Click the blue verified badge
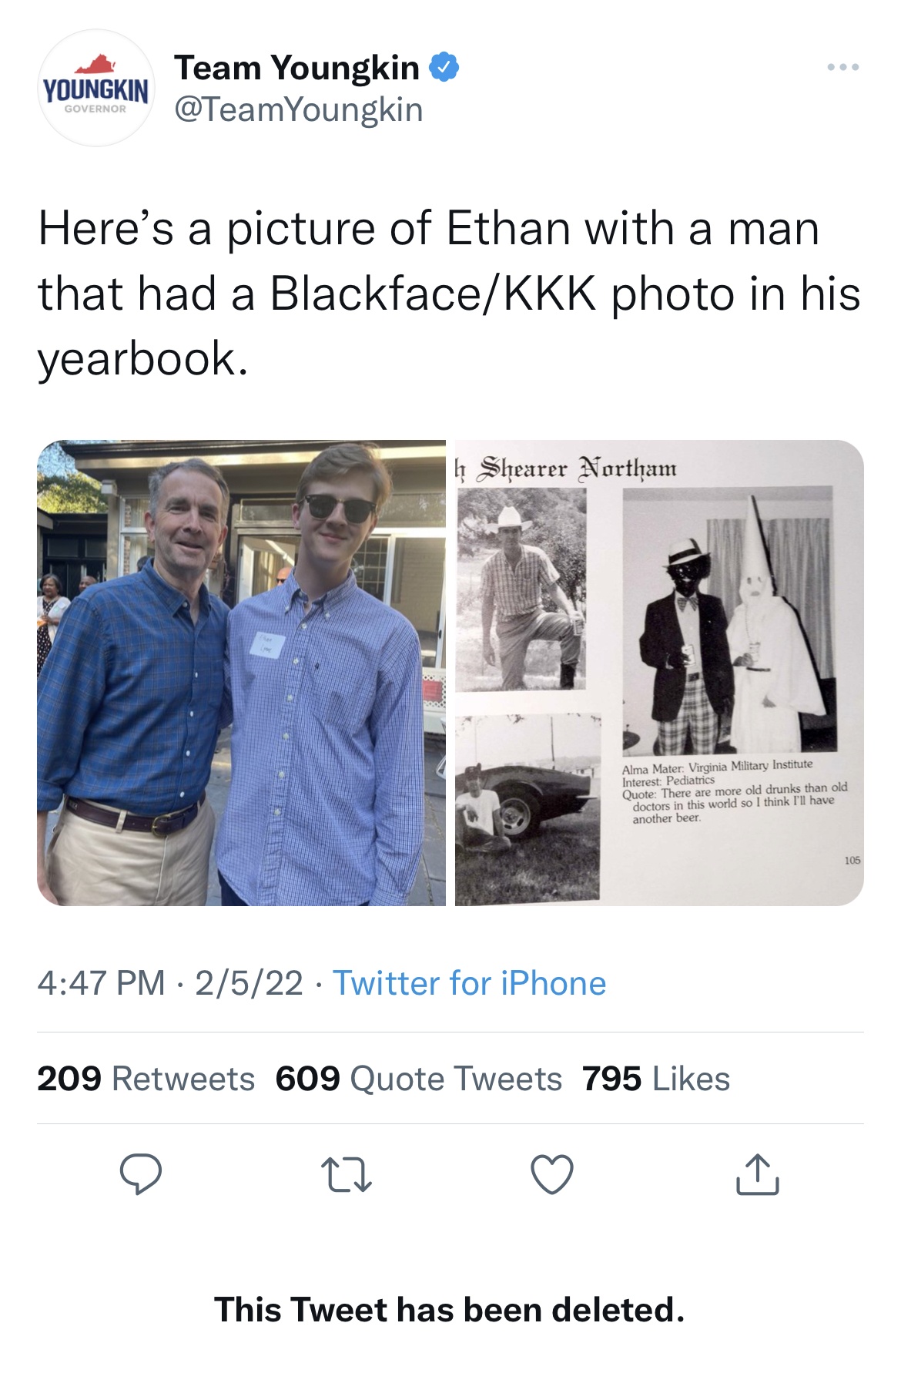 tap(444, 68)
